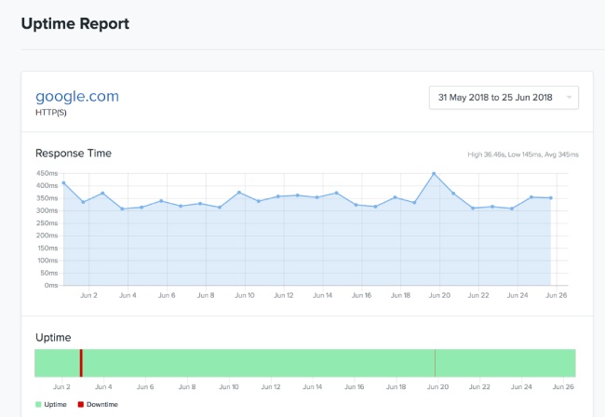This screenshot has width=605, height=417.
Task: Click the last data point before Jun 26
Action: coord(551,198)
